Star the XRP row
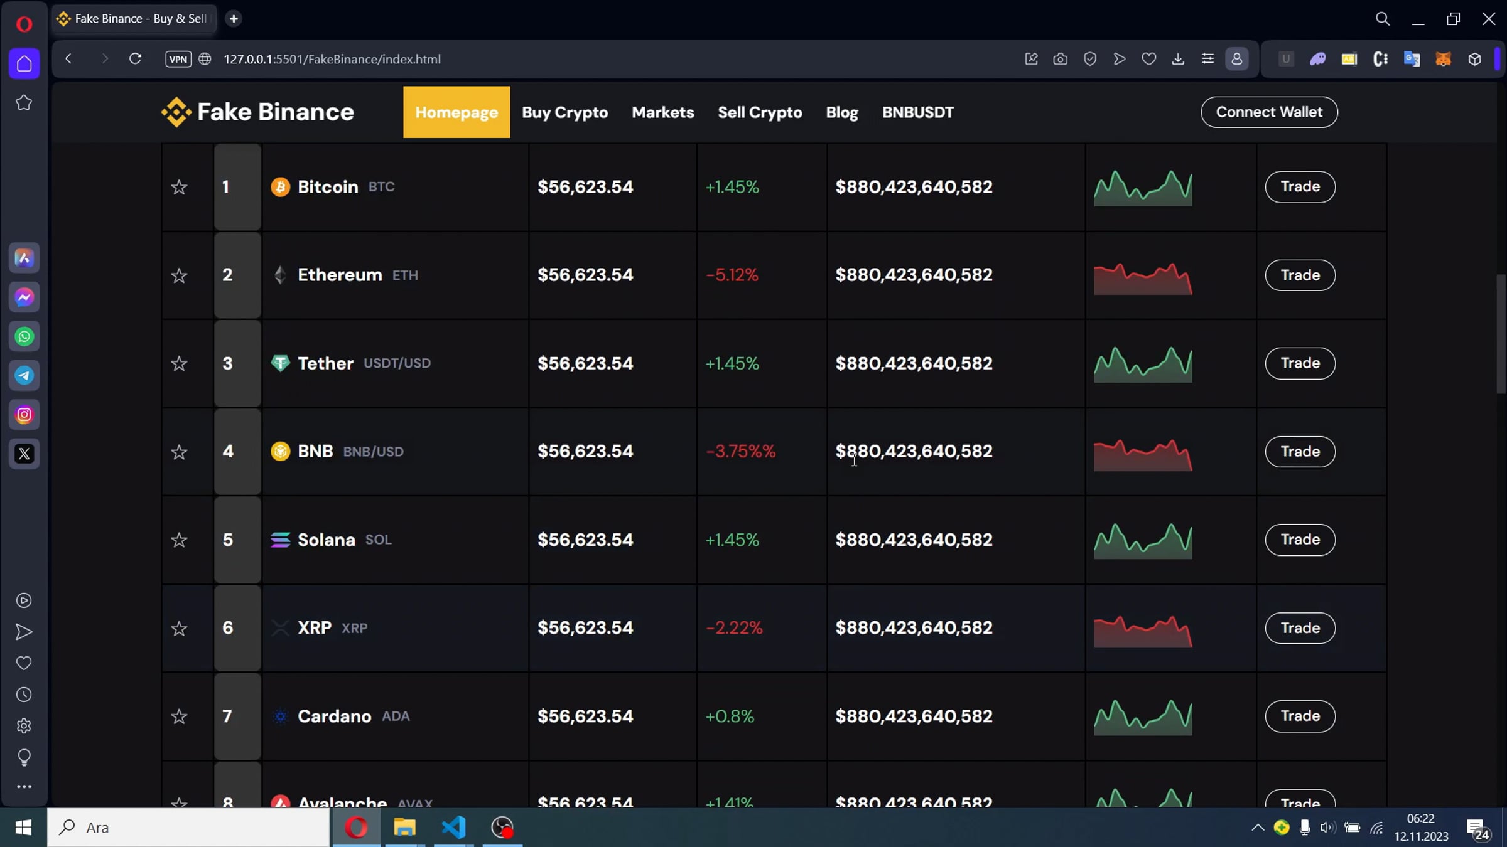The image size is (1507, 847). [x=179, y=628]
